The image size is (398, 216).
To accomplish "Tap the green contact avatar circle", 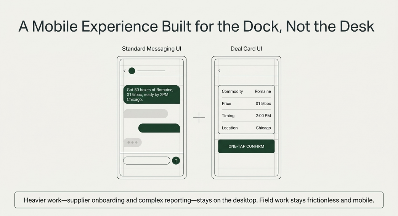I will (x=132, y=71).
